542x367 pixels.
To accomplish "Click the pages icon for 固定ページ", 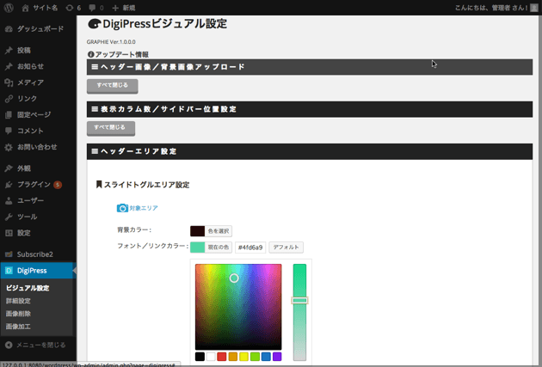I will tap(9, 114).
